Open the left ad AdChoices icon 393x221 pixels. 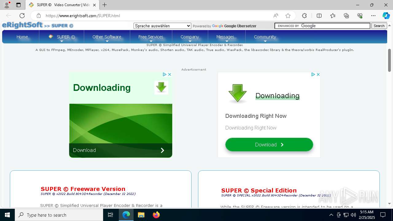pyautogui.click(x=165, y=74)
